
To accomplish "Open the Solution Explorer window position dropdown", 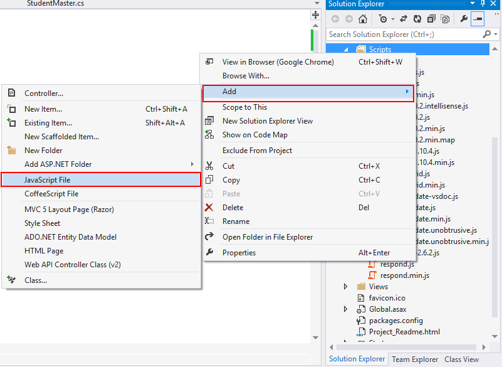I will (473, 3).
